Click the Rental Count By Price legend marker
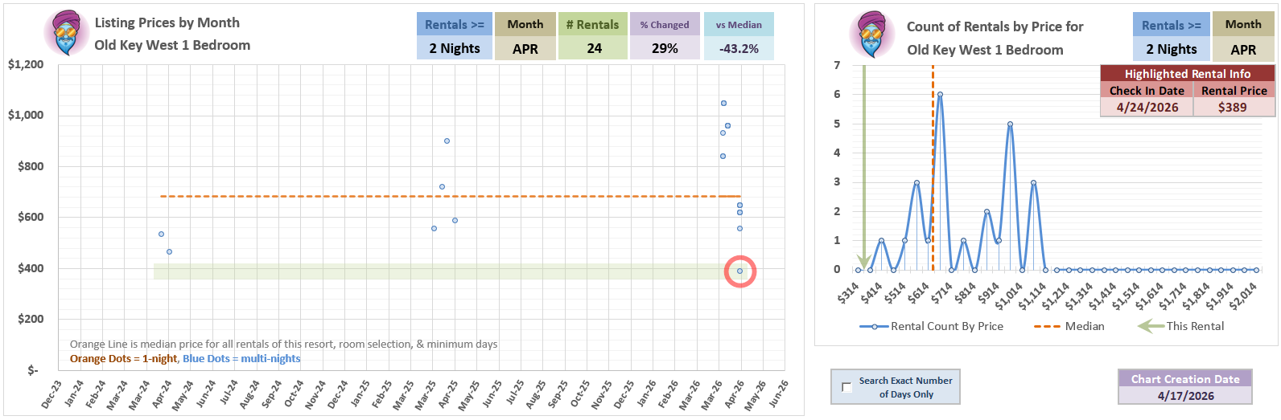The height and width of the screenshot is (420, 1281). click(874, 327)
